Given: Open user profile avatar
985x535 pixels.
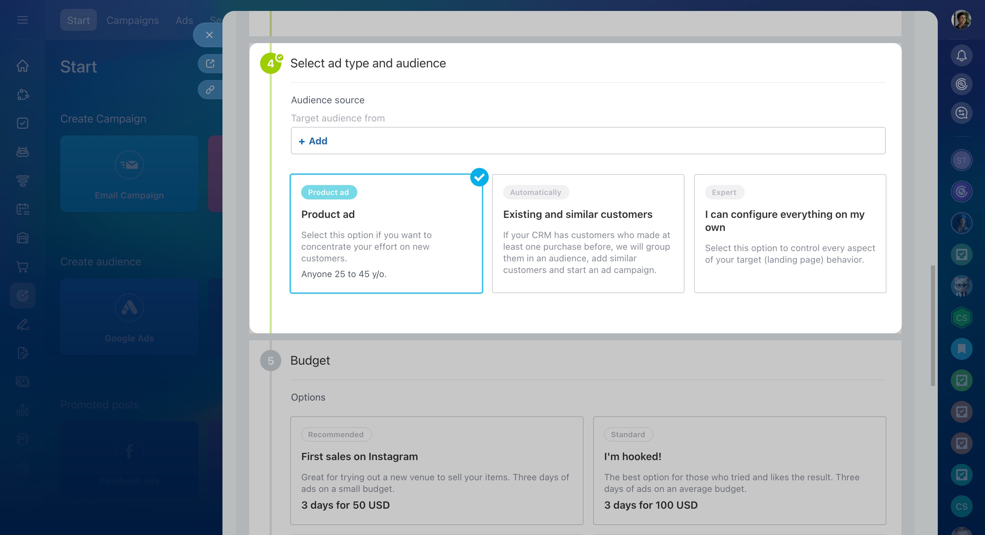Looking at the screenshot, I should pos(961,20).
